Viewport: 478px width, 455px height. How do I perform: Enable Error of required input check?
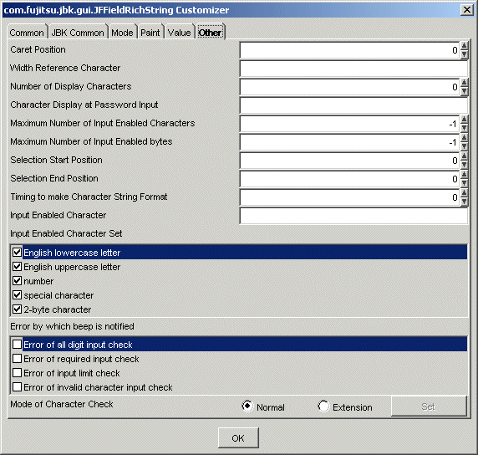17,359
